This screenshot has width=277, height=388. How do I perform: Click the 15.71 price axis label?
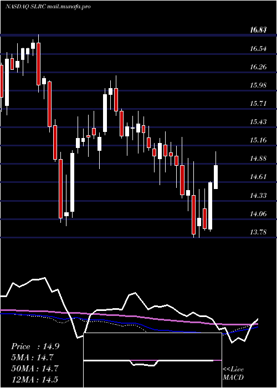[258, 104]
